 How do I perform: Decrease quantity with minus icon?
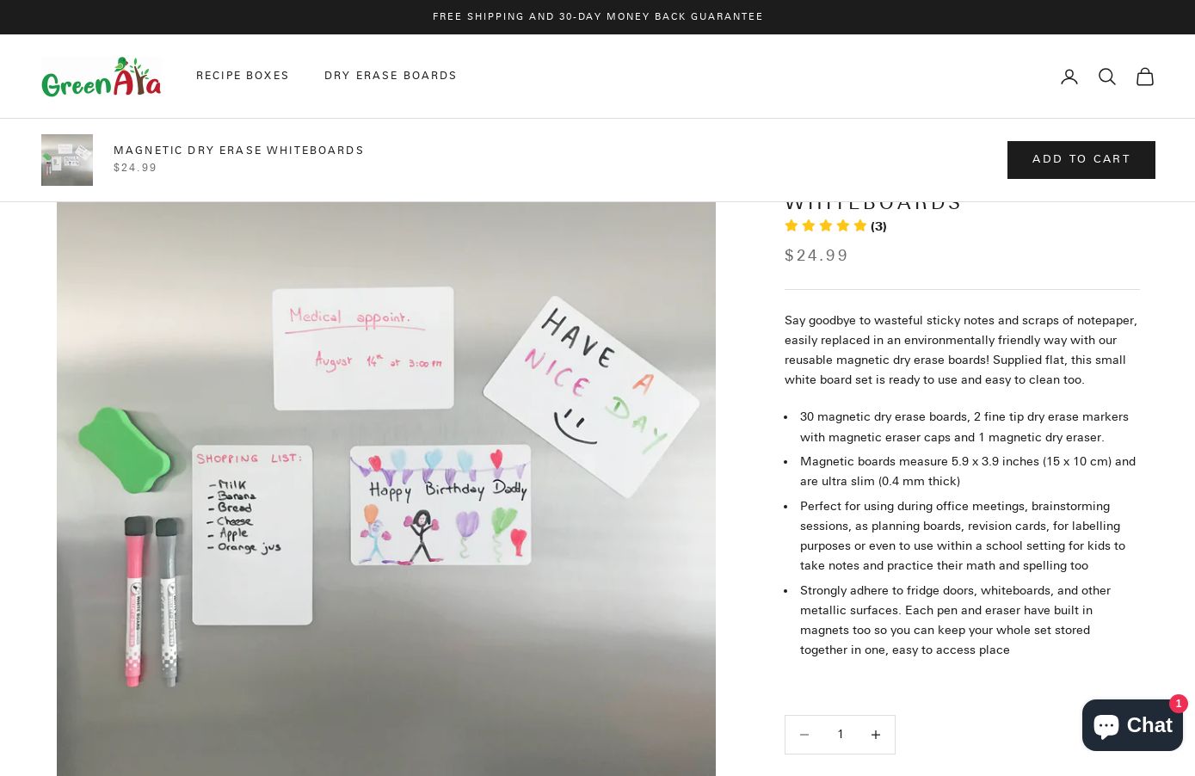click(x=804, y=735)
